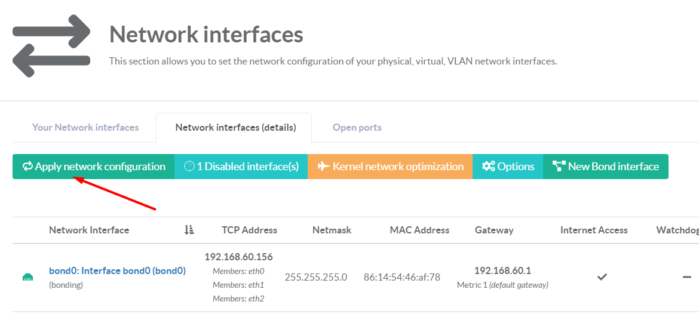Image resolution: width=699 pixels, height=317 pixels.
Task: Click the plane icon on Kernel network optimization
Action: (323, 167)
